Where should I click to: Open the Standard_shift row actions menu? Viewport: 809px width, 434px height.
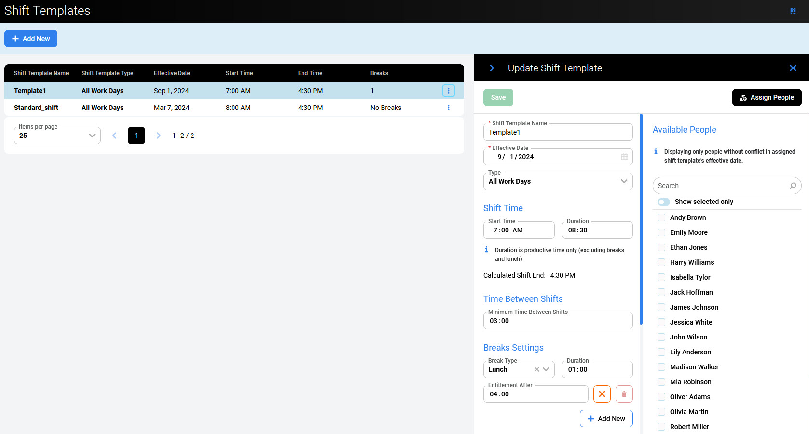click(x=448, y=108)
